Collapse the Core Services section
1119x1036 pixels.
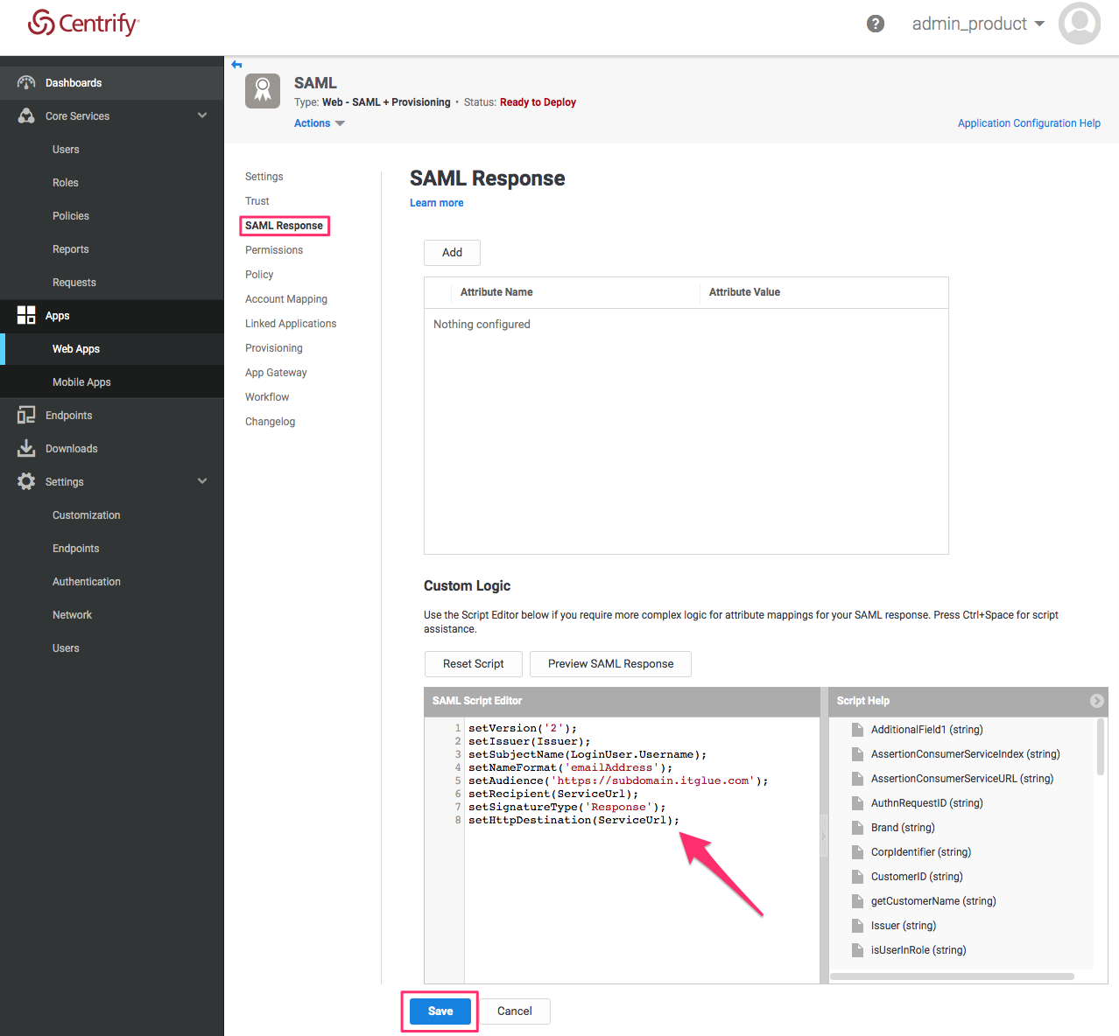(x=202, y=115)
